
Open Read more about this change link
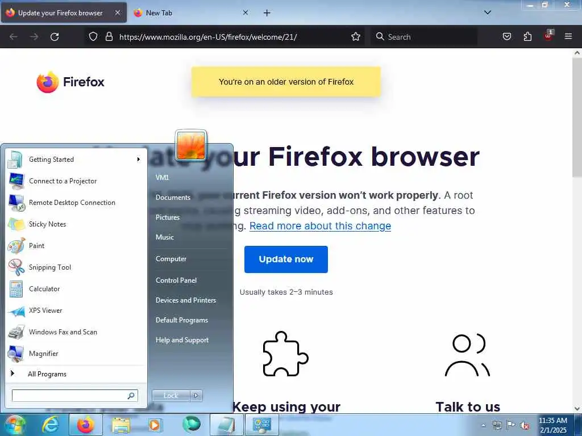pos(320,226)
